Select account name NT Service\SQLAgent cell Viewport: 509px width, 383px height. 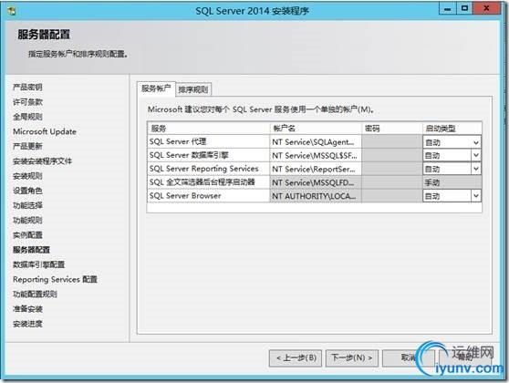pyautogui.click(x=316, y=142)
